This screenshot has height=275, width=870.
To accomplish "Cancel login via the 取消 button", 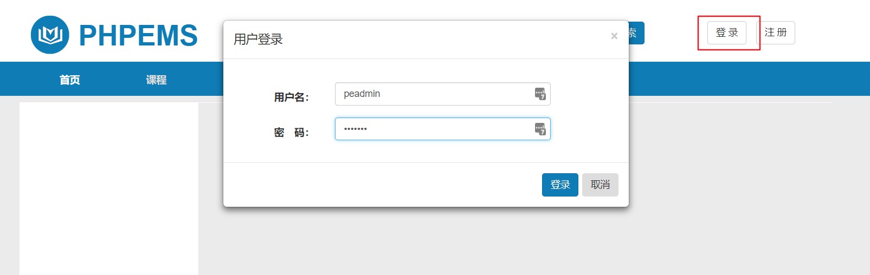I will (600, 185).
